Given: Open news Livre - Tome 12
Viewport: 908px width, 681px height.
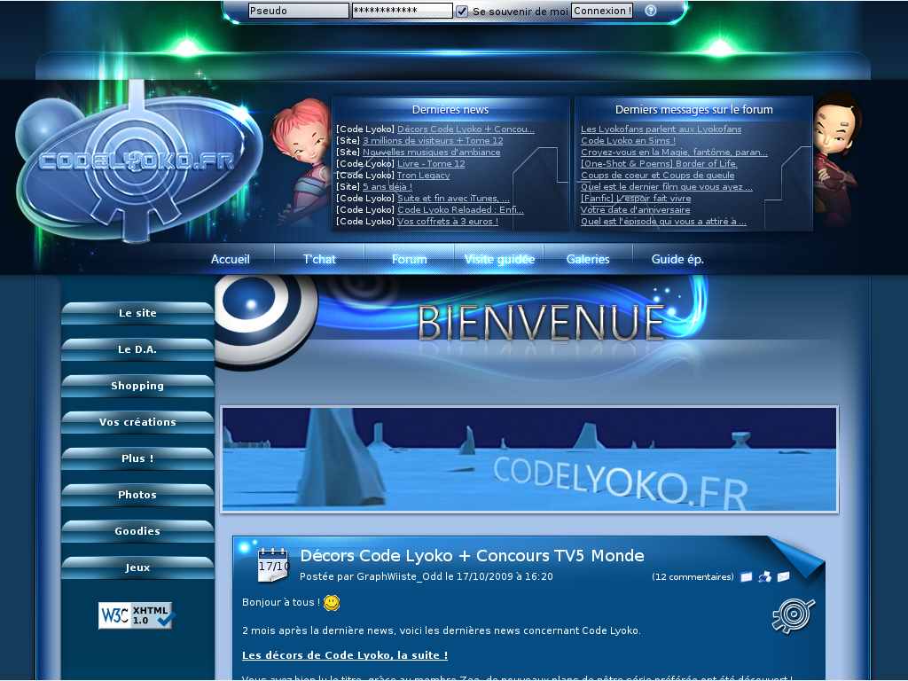Looking at the screenshot, I should 431,164.
